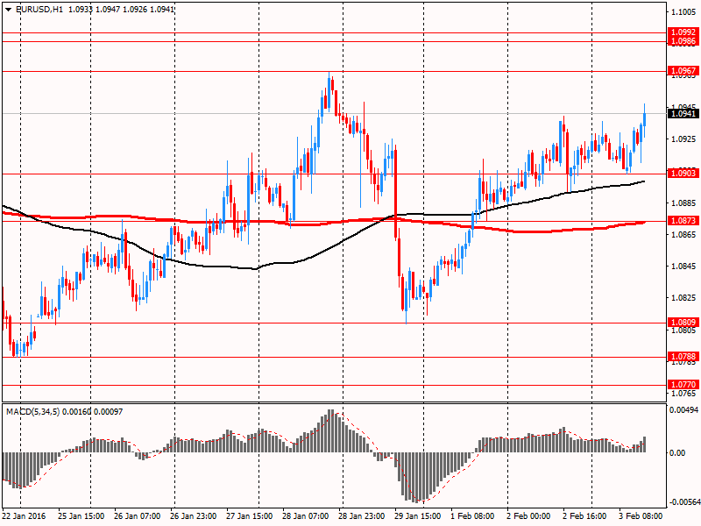Click the -0.00564 MACD scale value
Viewport: 701px width, 526px height.
tap(683, 502)
